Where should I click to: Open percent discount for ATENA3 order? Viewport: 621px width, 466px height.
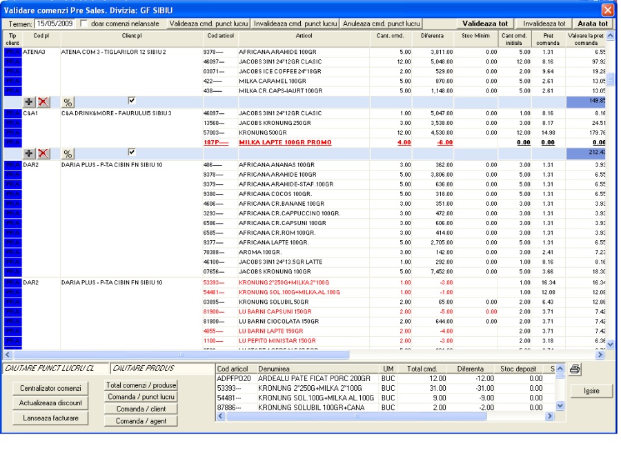pos(68,102)
